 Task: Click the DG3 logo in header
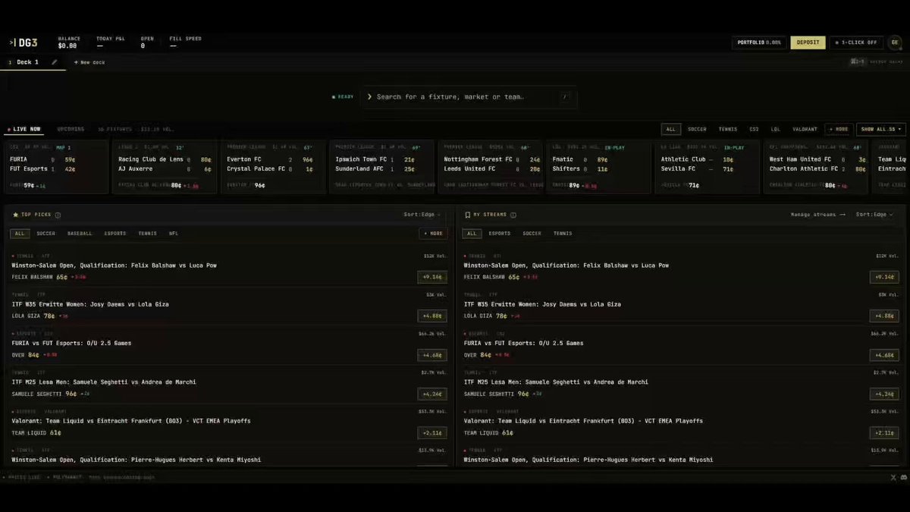pos(24,42)
